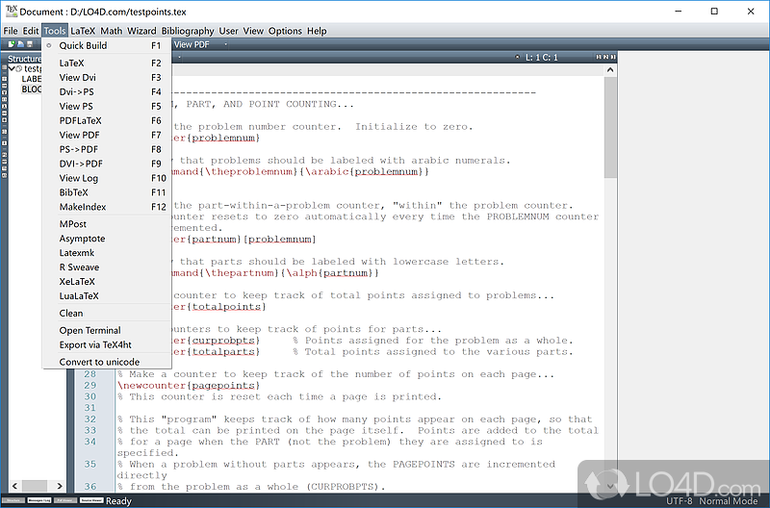Click Convert to unicode menu entry

tap(99, 362)
